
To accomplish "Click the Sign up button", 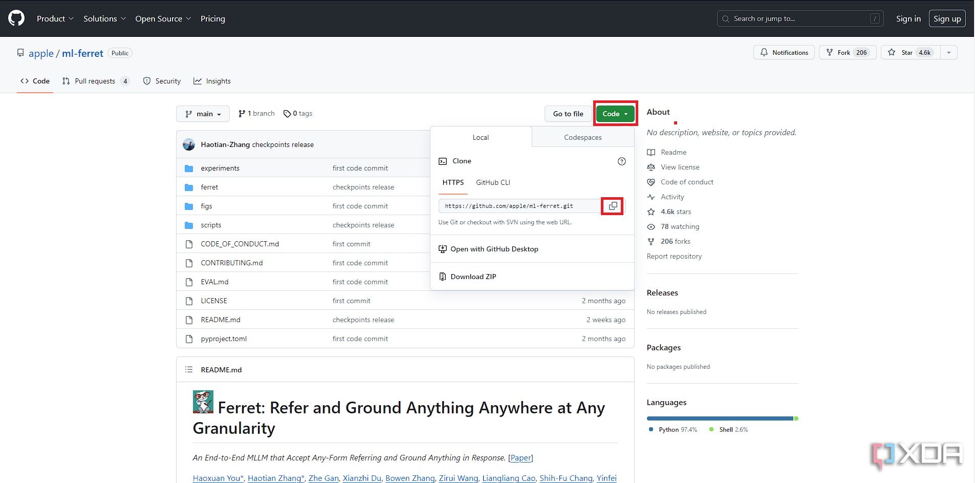I will point(947,18).
